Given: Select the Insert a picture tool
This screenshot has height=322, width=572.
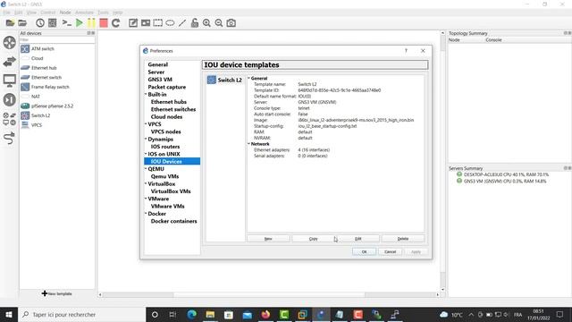Looking at the screenshot, I should (x=146, y=23).
